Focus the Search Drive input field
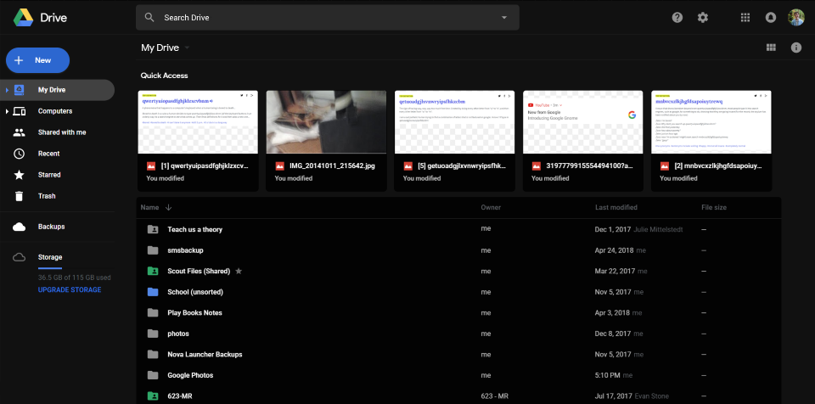 coord(328,17)
